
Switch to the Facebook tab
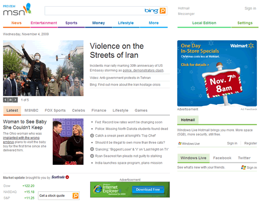coord(222,158)
